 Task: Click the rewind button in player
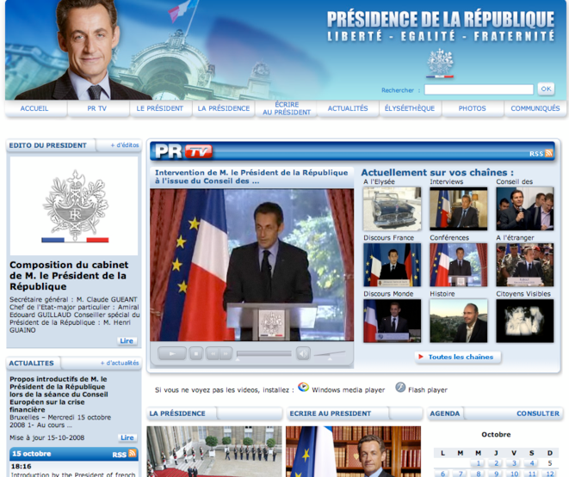(x=213, y=353)
